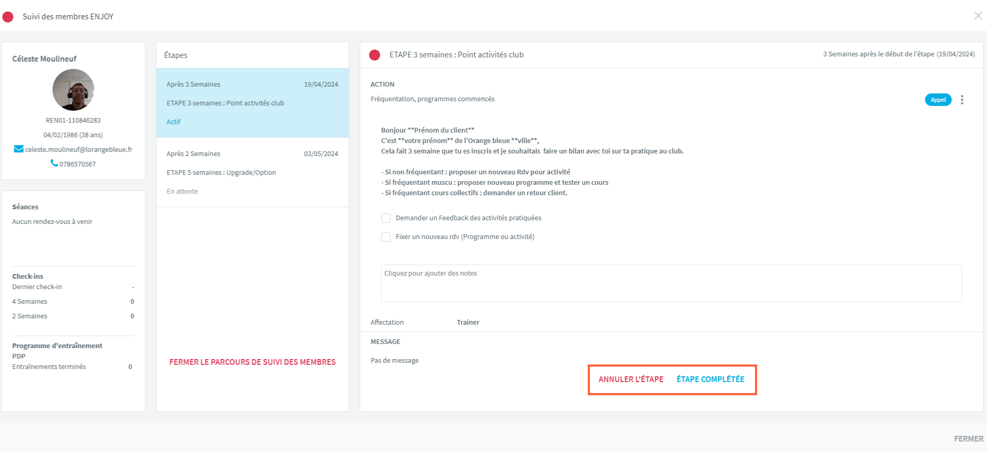Click date 03/05/2024 in steps list
This screenshot has width=987, height=452.
pos(321,153)
